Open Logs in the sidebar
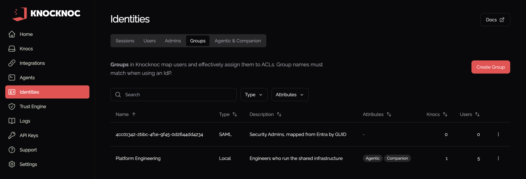 coord(47,121)
